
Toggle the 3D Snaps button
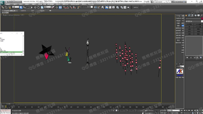pos(64,8)
